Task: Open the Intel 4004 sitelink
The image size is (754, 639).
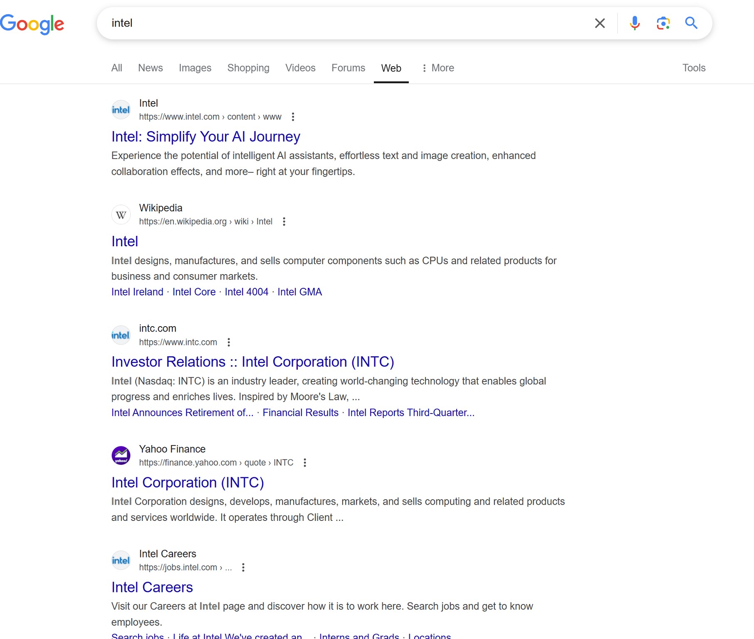Action: tap(247, 292)
